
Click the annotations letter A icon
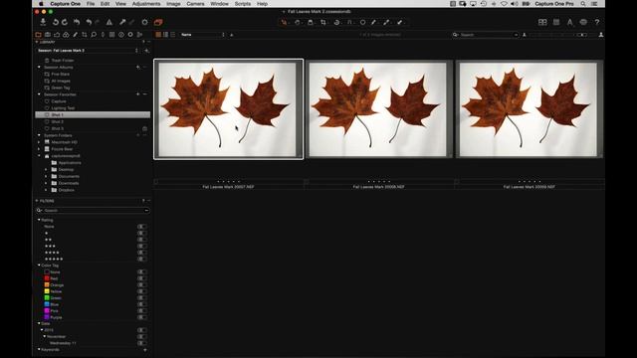click(570, 22)
